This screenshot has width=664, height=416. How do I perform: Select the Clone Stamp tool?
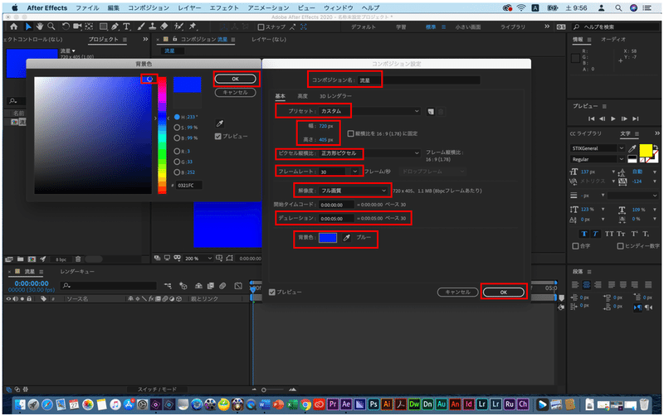[x=153, y=27]
